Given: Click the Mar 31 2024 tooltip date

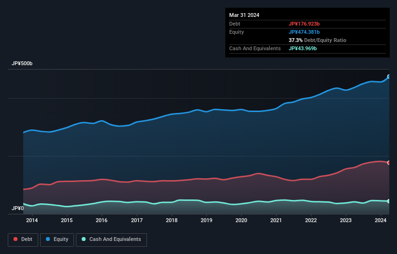Looking at the screenshot, I should (x=244, y=15).
